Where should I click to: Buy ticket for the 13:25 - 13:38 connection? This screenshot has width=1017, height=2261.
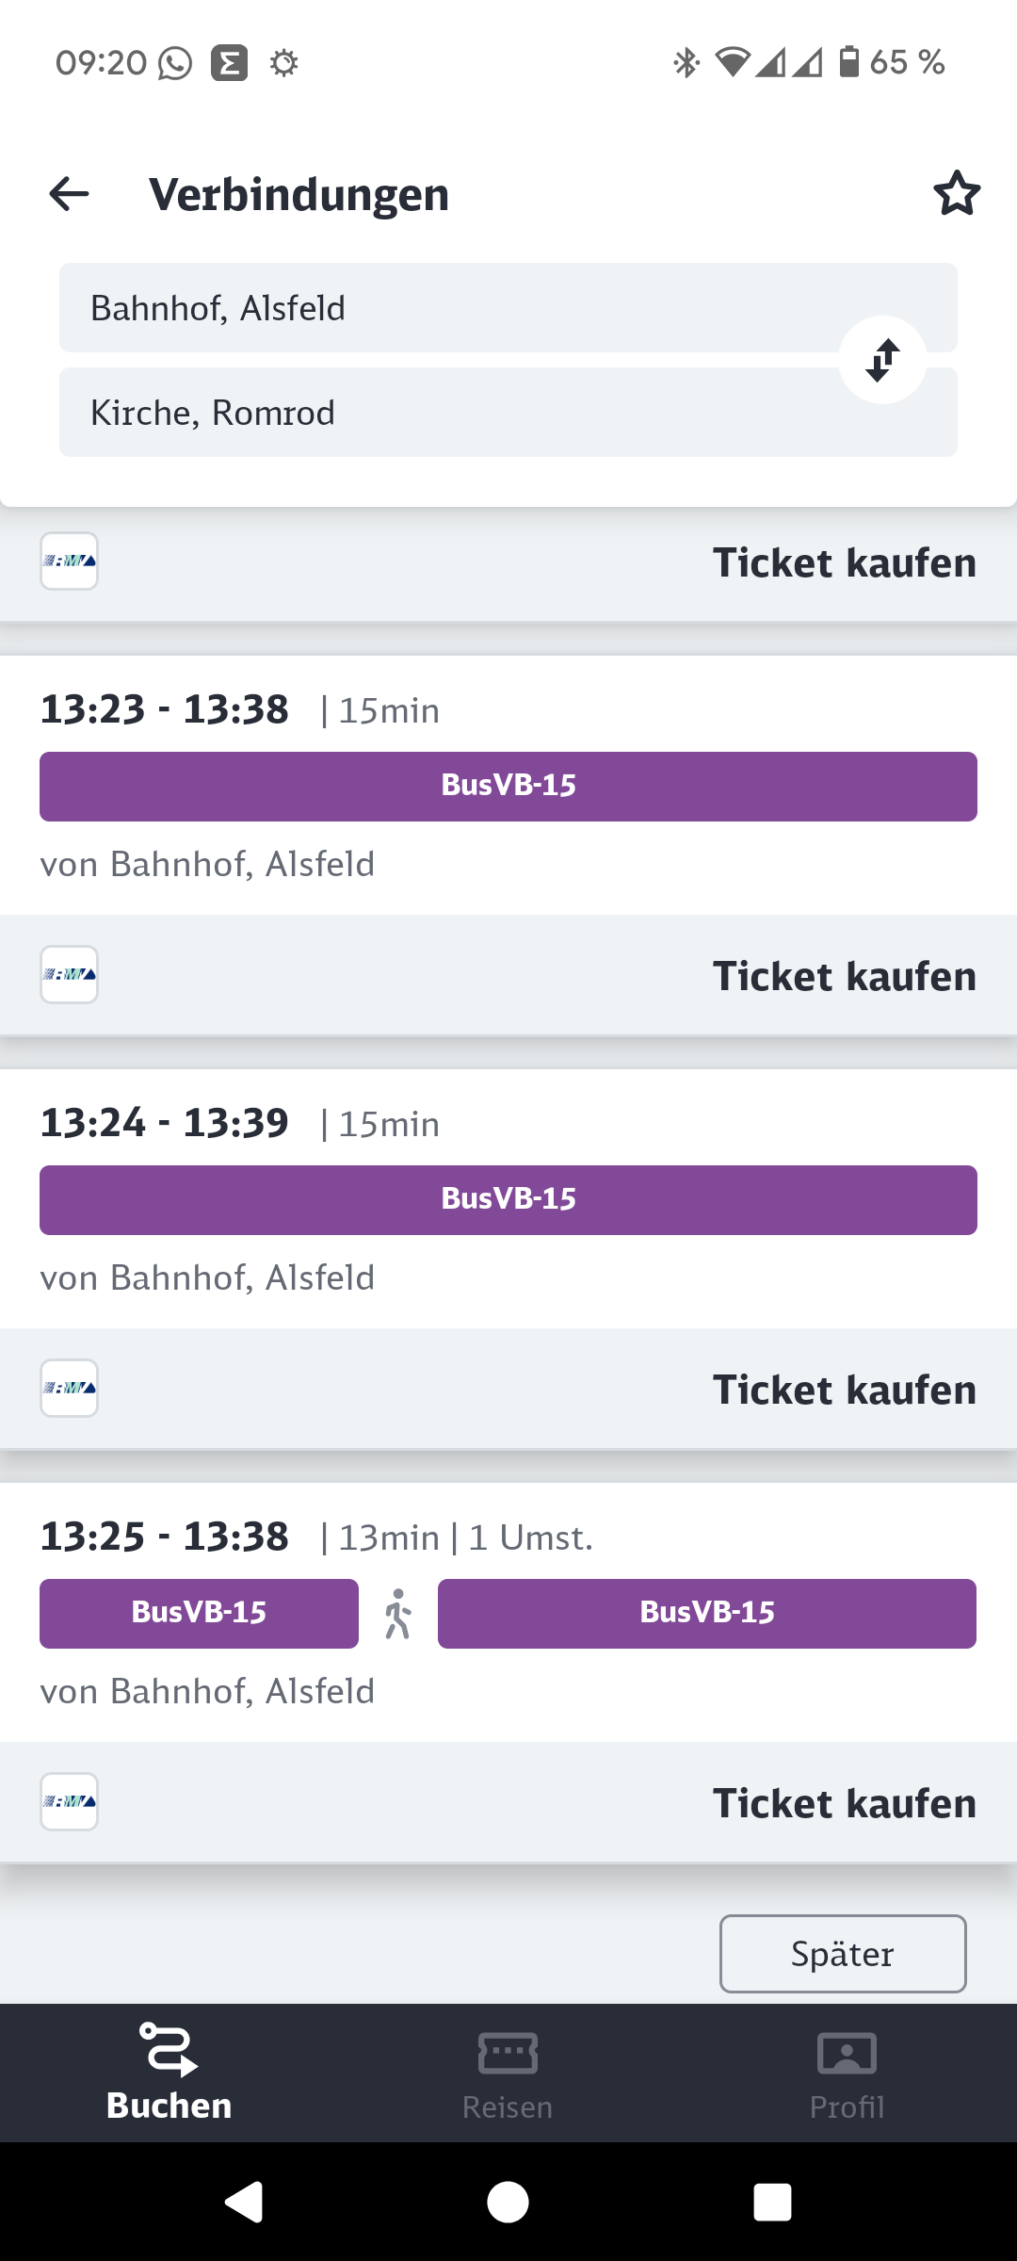click(x=844, y=1803)
